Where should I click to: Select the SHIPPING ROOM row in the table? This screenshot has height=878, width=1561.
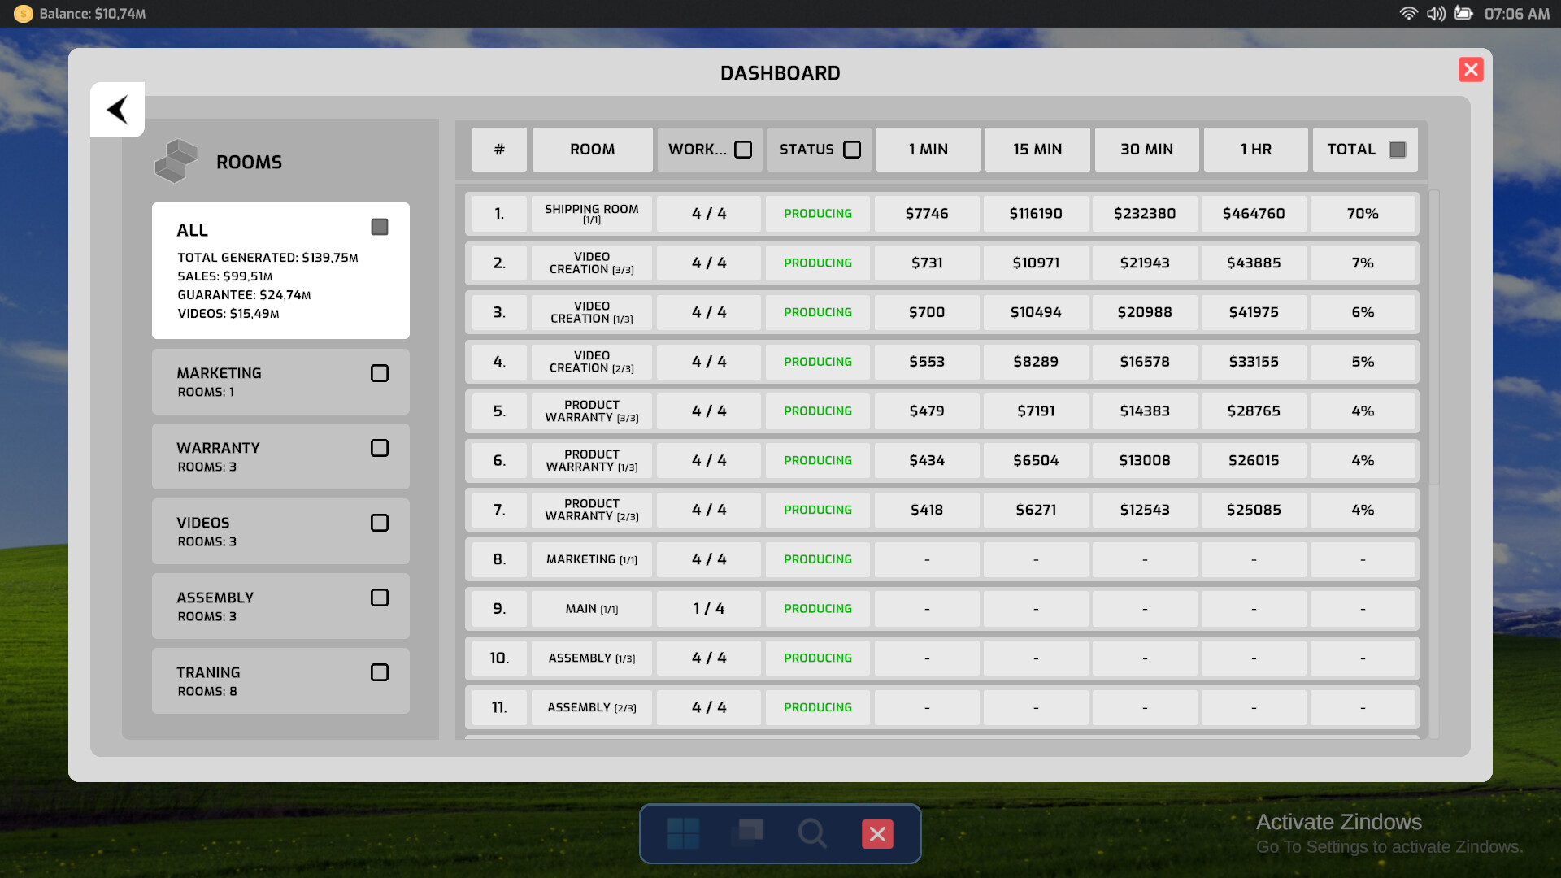tap(591, 214)
